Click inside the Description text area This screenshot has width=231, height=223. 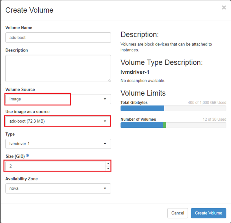tap(58, 68)
